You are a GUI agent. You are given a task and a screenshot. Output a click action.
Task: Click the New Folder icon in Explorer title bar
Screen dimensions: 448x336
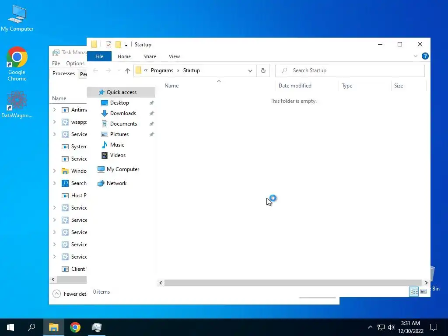[x=118, y=45]
